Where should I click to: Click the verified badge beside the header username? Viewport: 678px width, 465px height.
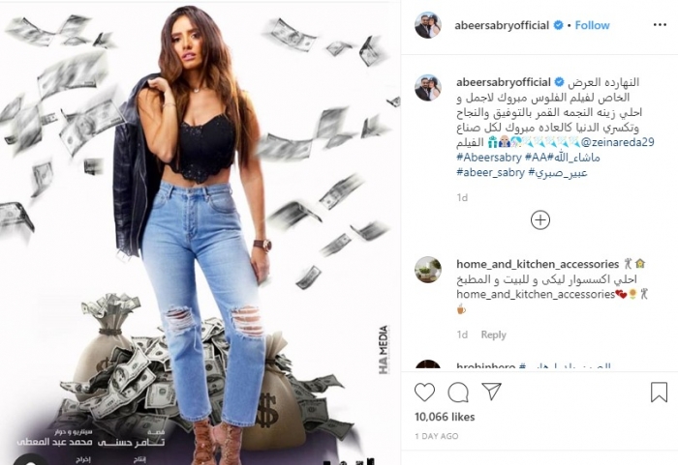point(558,25)
